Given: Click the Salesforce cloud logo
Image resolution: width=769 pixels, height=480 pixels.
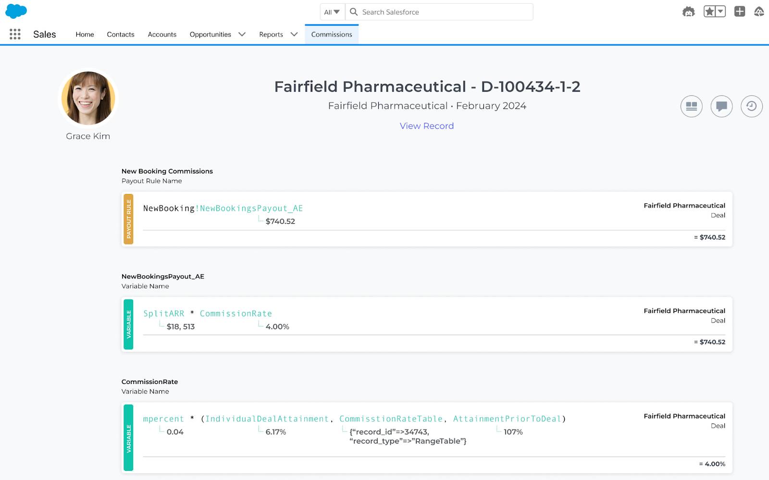Looking at the screenshot, I should 16,11.
